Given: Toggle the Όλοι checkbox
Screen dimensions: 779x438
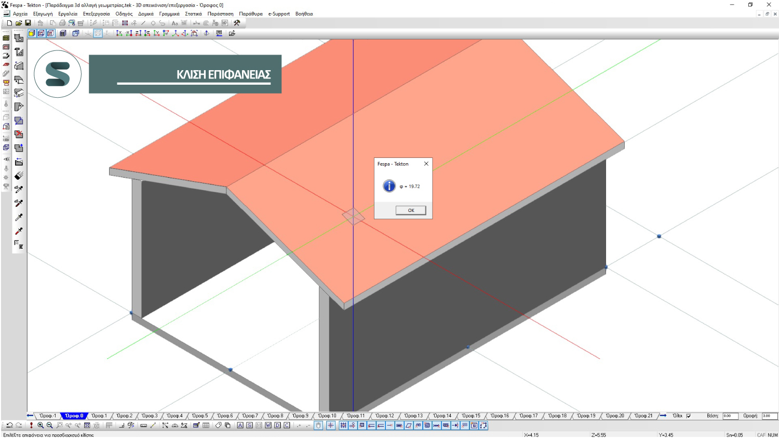Looking at the screenshot, I should [689, 416].
